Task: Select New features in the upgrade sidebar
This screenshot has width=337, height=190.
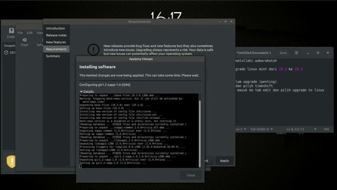Action: 56,42
